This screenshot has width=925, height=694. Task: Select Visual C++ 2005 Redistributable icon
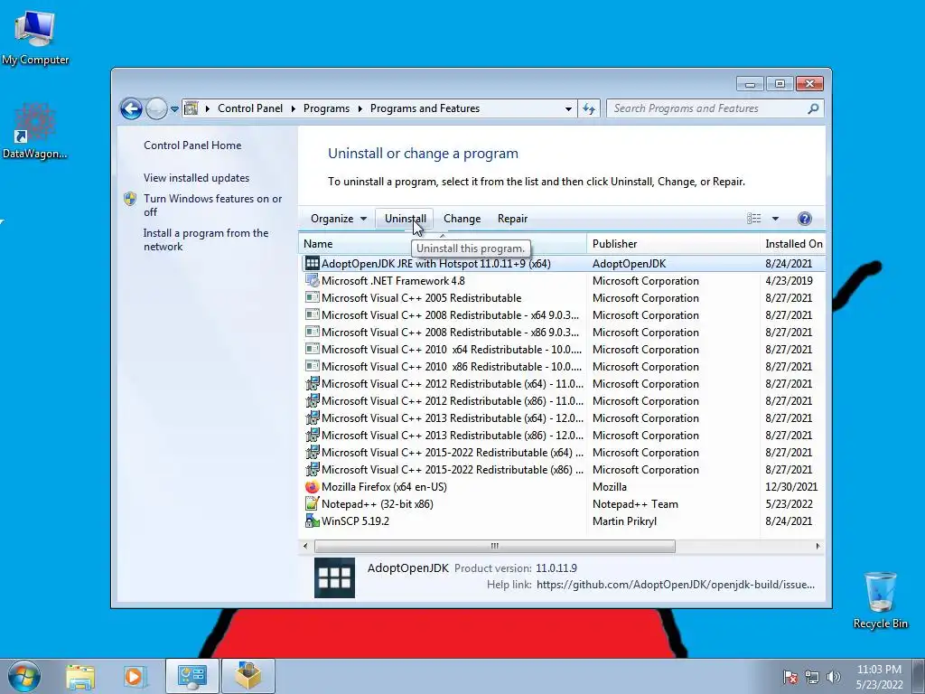point(312,298)
